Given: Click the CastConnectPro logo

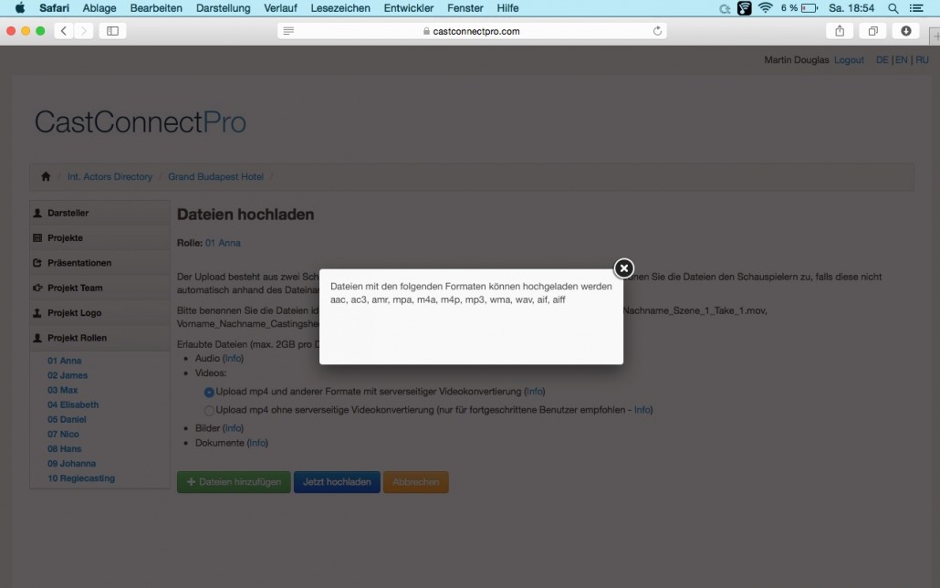Looking at the screenshot, I should 141,121.
